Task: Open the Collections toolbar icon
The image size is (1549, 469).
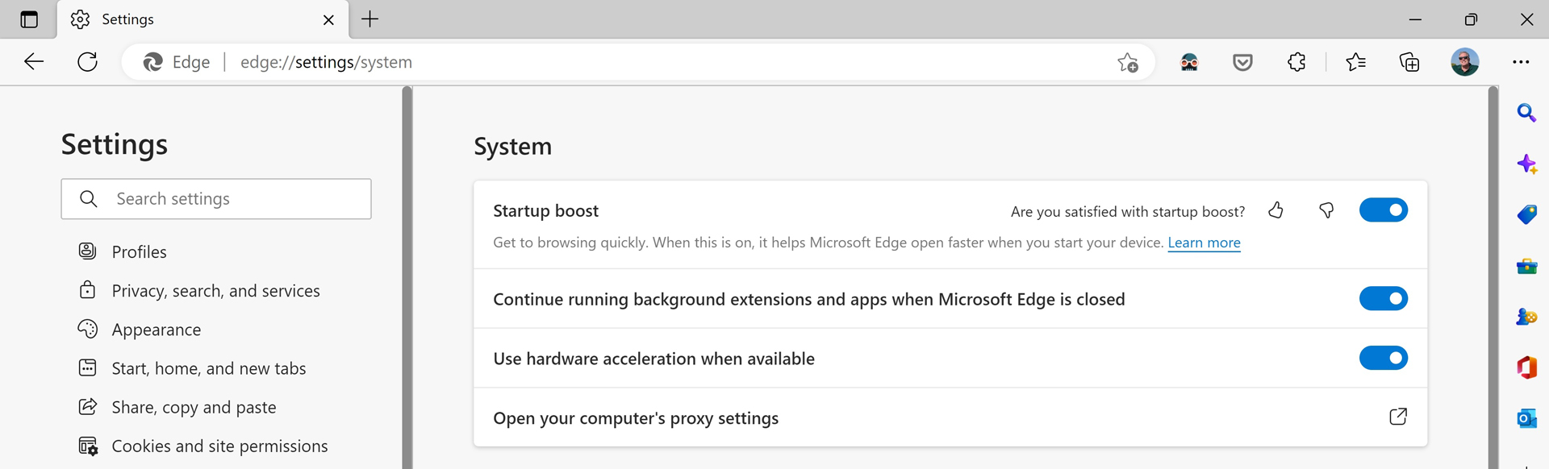Action: tap(1409, 62)
